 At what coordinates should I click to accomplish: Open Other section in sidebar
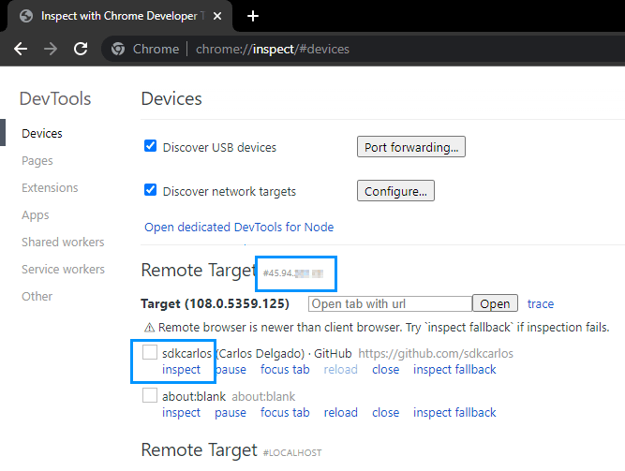click(x=37, y=296)
